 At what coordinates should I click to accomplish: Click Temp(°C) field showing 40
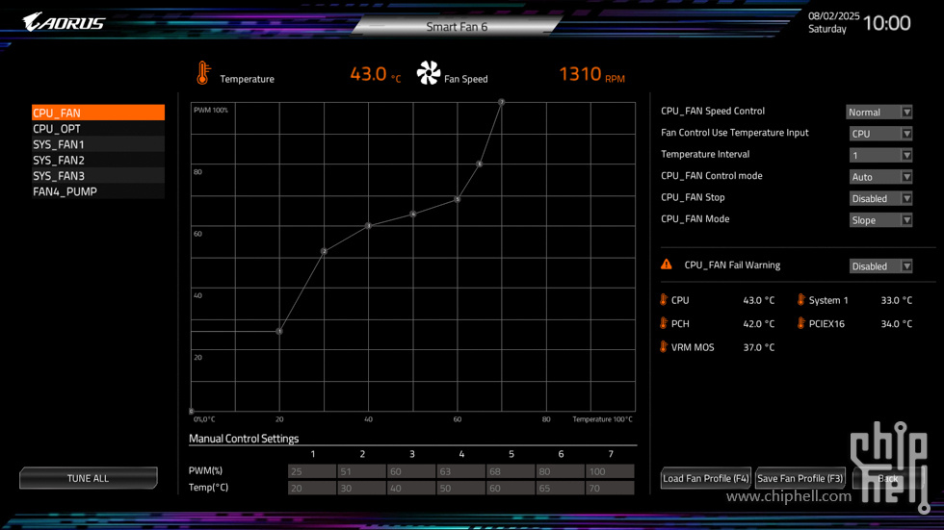click(x=411, y=488)
